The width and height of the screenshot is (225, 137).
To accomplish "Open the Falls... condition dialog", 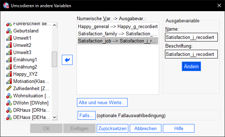I will pyautogui.click(x=87, y=115).
